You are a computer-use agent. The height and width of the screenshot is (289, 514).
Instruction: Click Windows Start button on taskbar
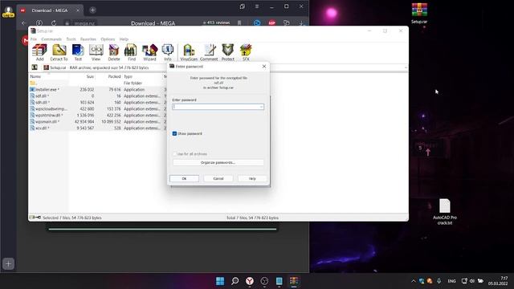click(x=220, y=281)
